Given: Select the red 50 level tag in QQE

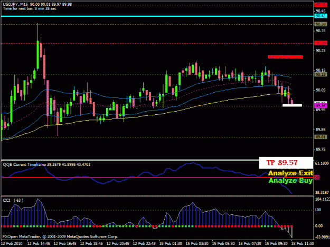Looking at the screenshot, I should (317, 177).
